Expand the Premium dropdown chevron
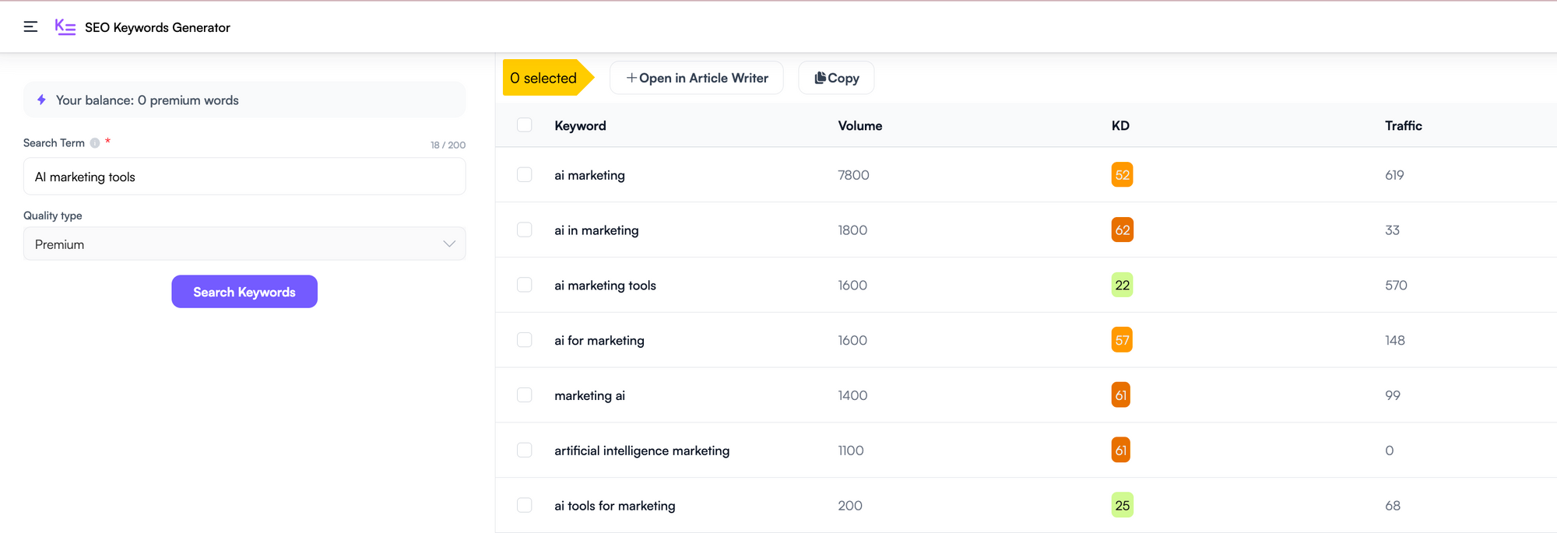The height and width of the screenshot is (533, 1557). pyautogui.click(x=449, y=244)
